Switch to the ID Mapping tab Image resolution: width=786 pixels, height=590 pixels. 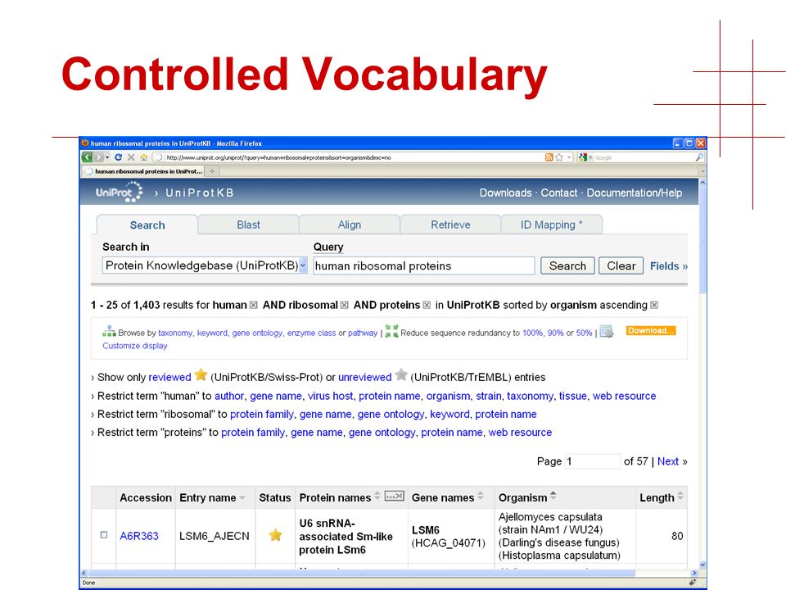(x=551, y=225)
